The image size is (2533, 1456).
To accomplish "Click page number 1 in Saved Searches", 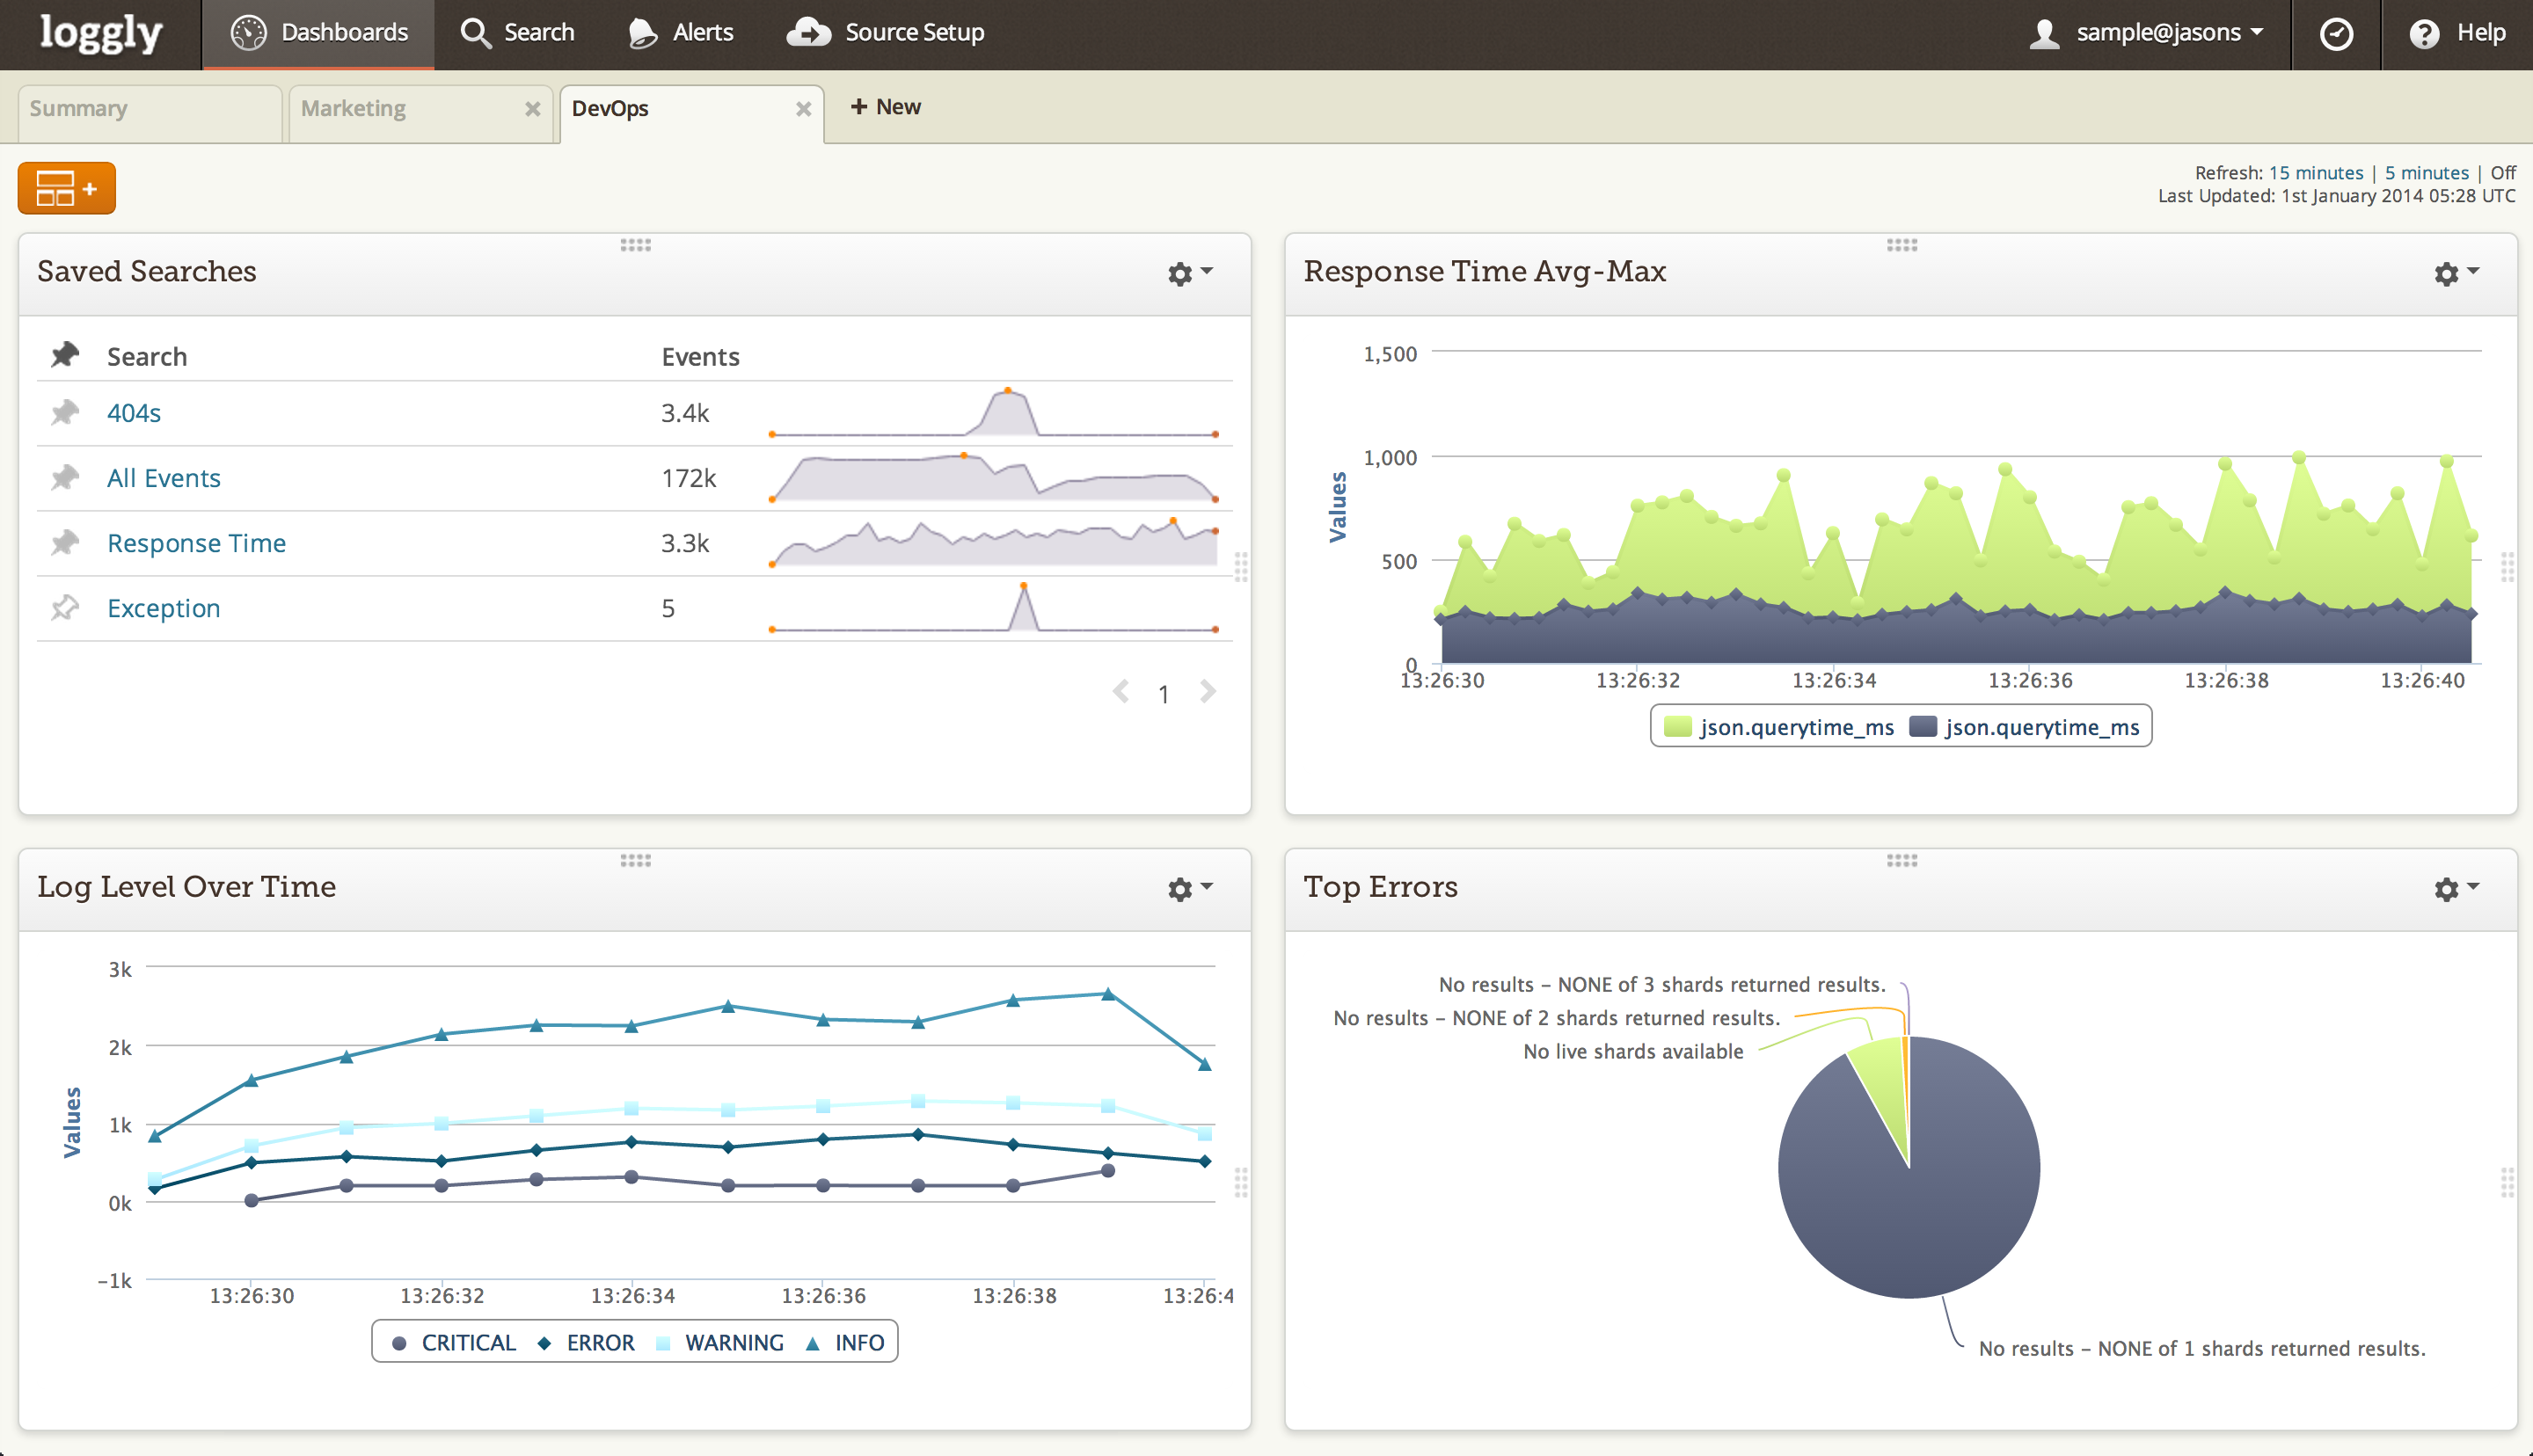I will pyautogui.click(x=1163, y=694).
